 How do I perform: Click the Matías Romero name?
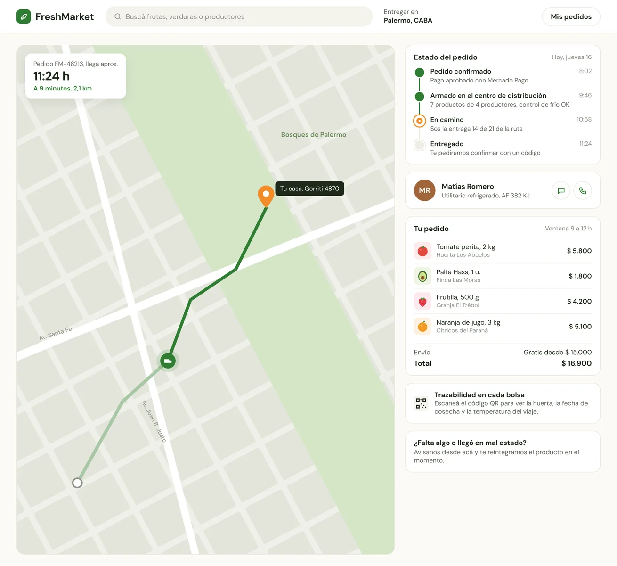click(468, 187)
